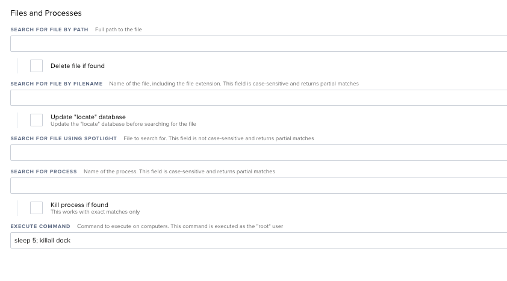The height and width of the screenshot is (281, 507).
Task: Activate the Search for Process text field
Action: click(x=259, y=186)
